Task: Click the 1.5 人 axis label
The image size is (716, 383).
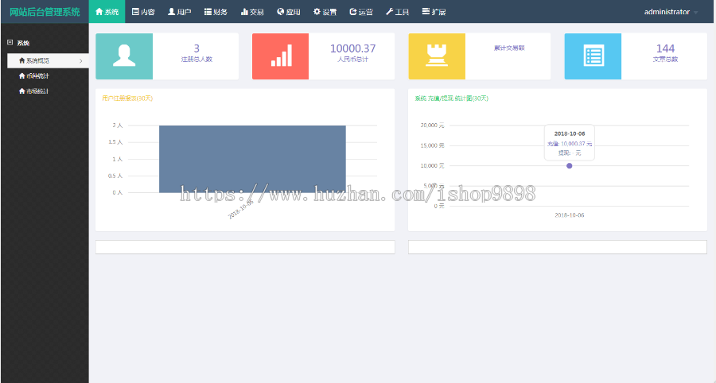Action: pyautogui.click(x=115, y=142)
